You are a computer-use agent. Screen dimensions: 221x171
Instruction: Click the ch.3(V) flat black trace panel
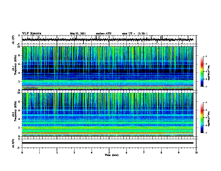(x=109, y=143)
